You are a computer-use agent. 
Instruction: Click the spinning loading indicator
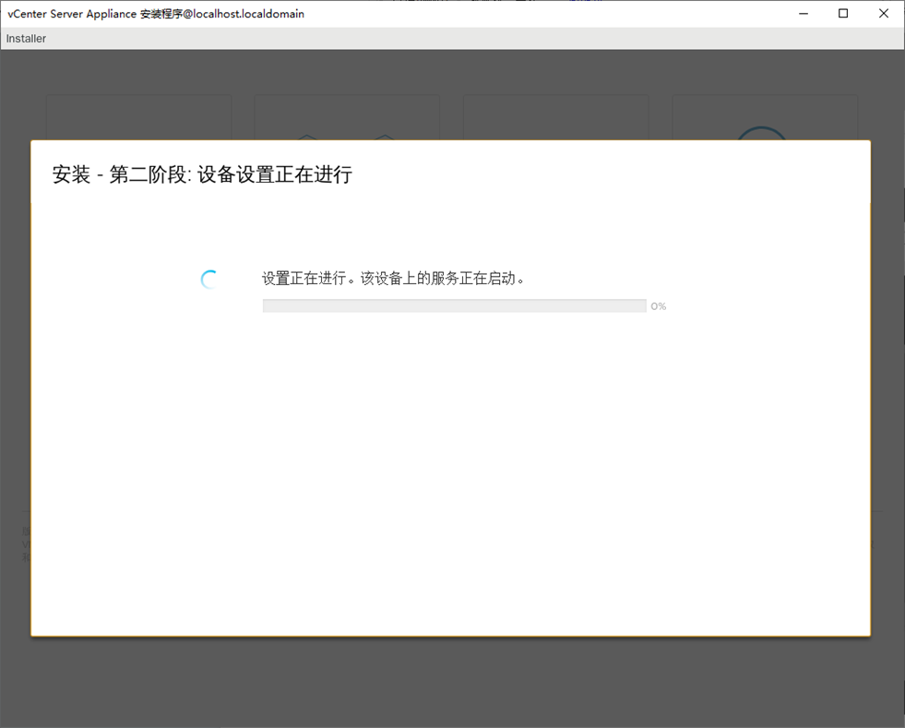click(x=210, y=280)
